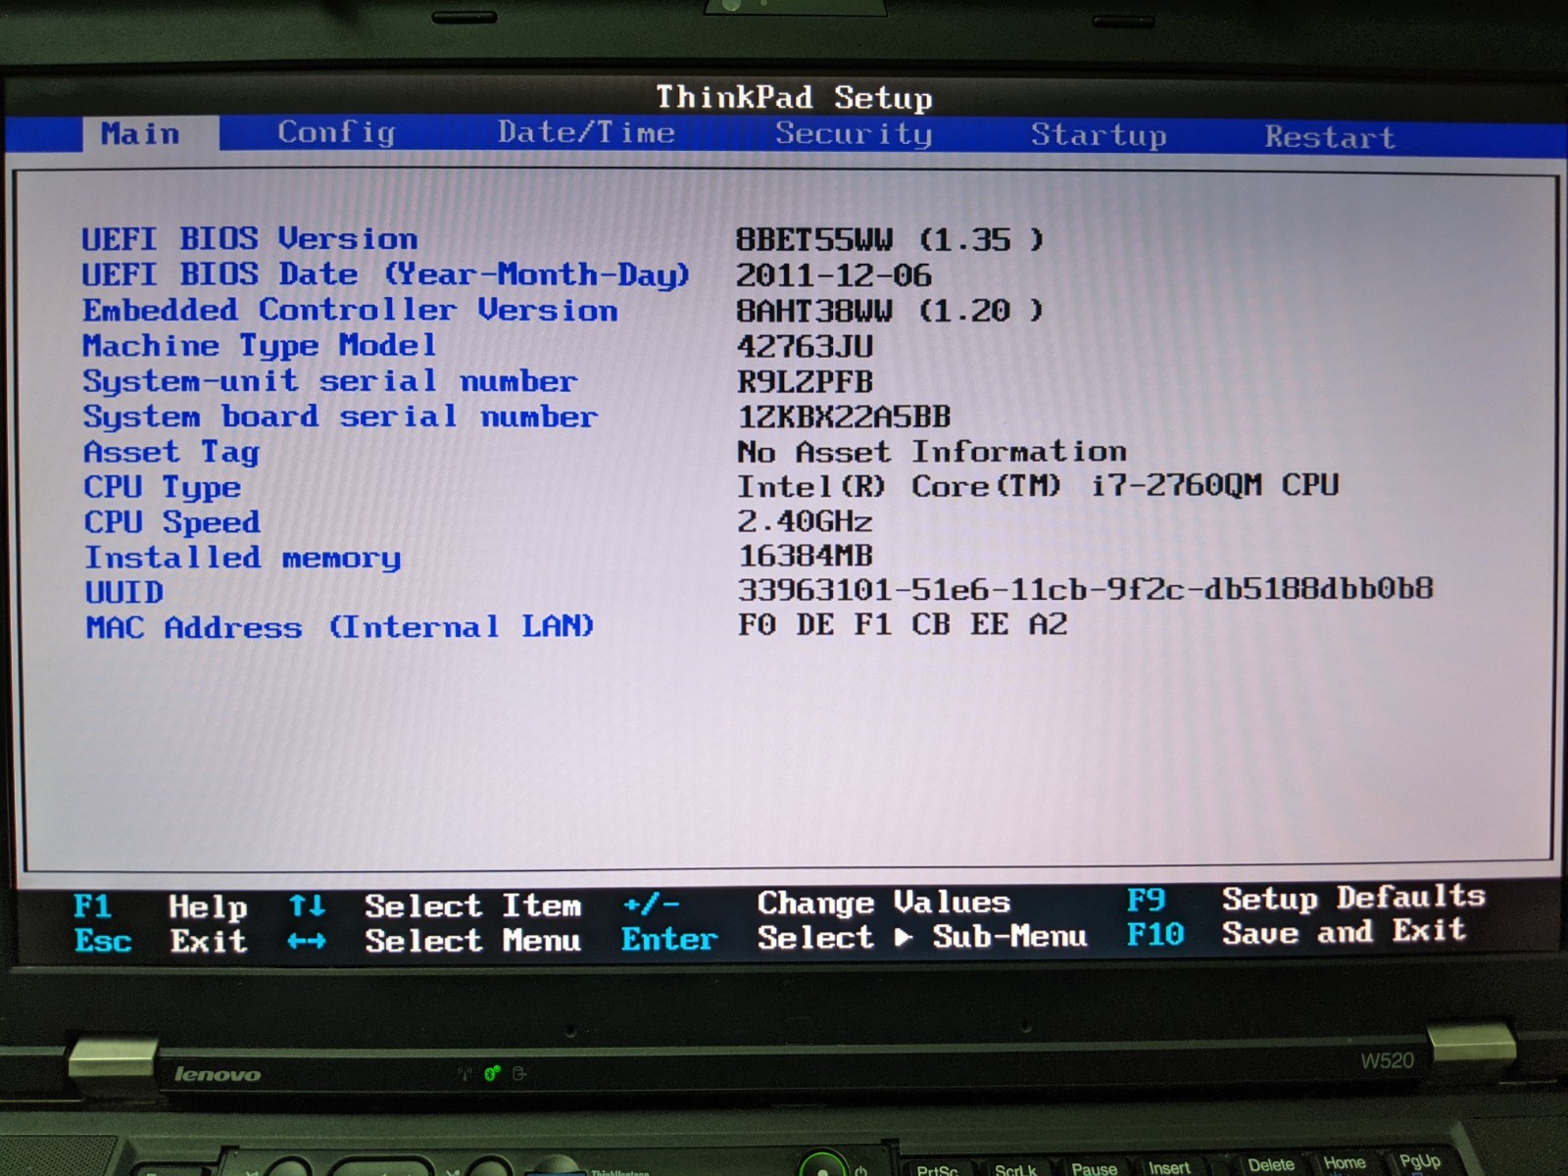The width and height of the screenshot is (1568, 1176).
Task: Click the ThinkPad Setup title
Action: coord(794,97)
